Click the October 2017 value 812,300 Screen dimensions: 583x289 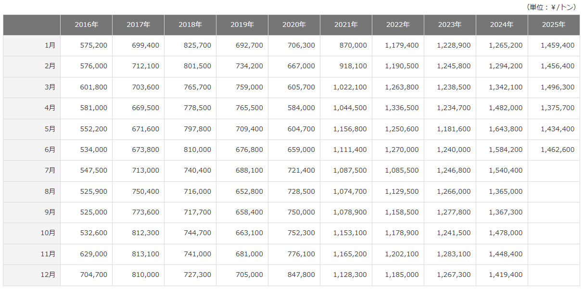[146, 233]
